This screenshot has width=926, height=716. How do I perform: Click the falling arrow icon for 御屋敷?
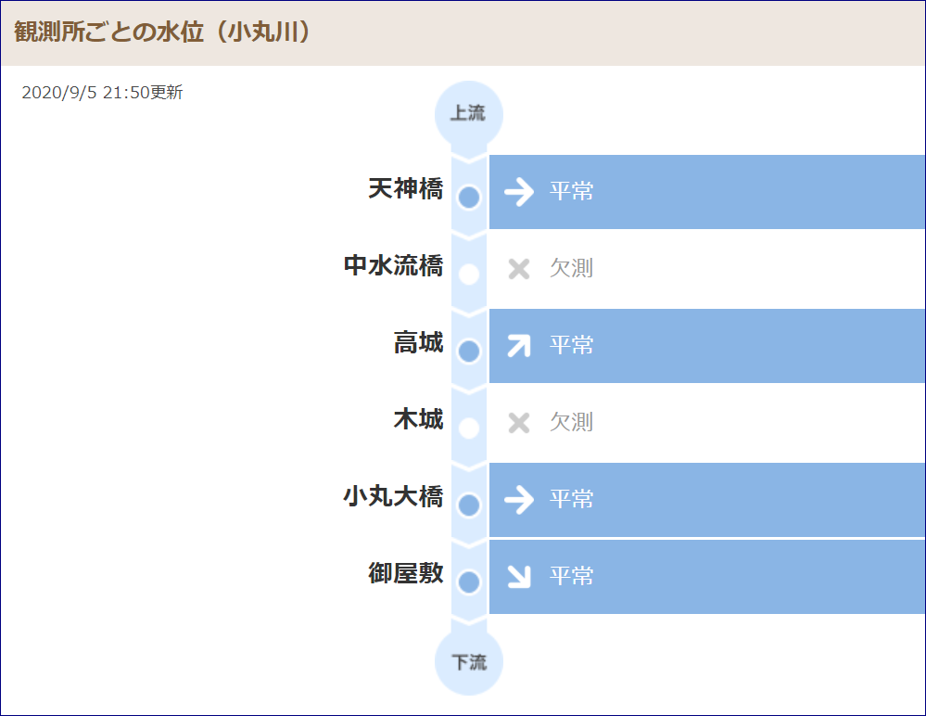[x=518, y=577]
